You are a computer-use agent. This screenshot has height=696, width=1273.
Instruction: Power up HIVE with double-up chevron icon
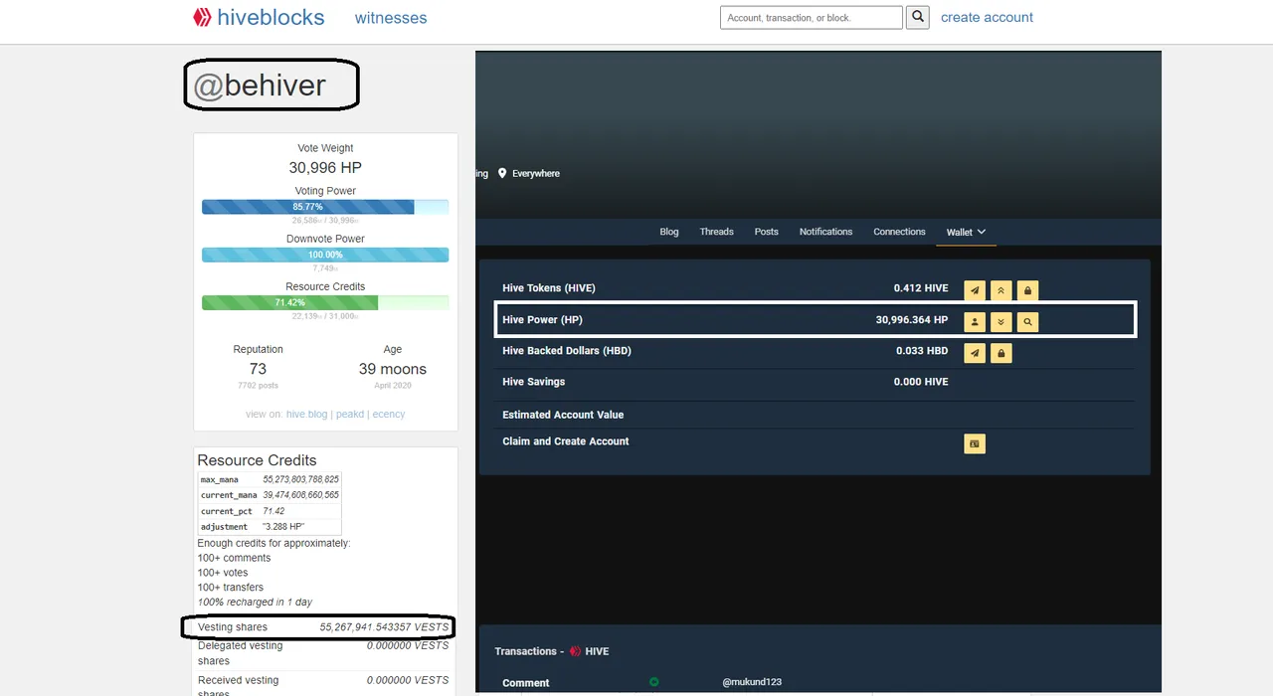(x=1001, y=290)
